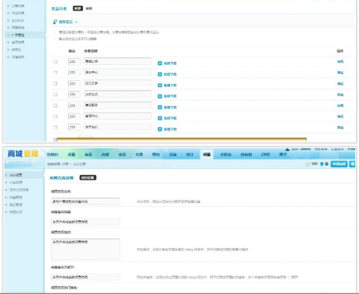This screenshot has width=359, height=294.
Task: Open 分类管理 in the left sidebar
Action: (x=16, y=182)
